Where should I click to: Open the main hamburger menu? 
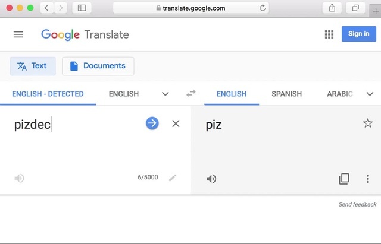pyautogui.click(x=18, y=34)
